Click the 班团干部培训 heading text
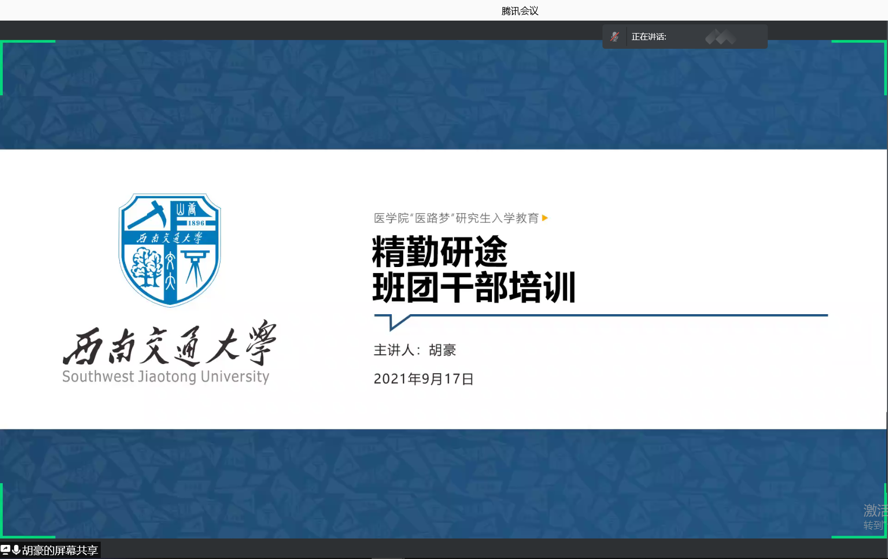This screenshot has width=888, height=559. pos(474,287)
